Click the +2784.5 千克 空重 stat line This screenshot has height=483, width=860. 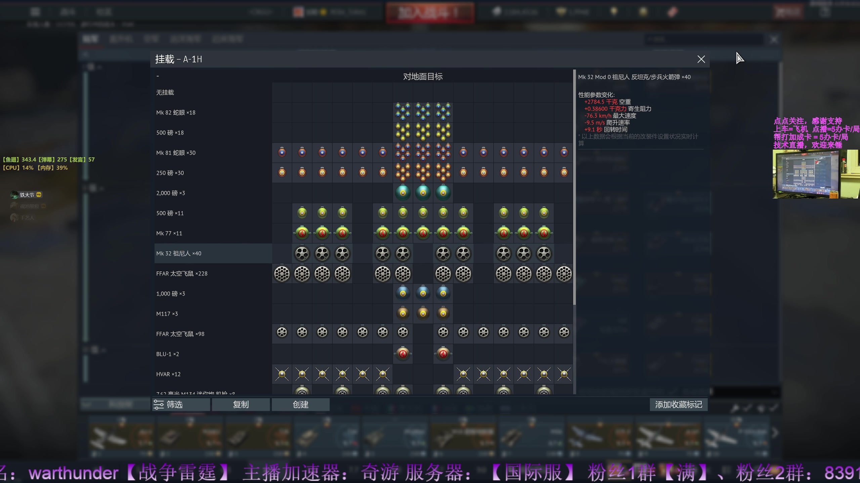tap(607, 102)
